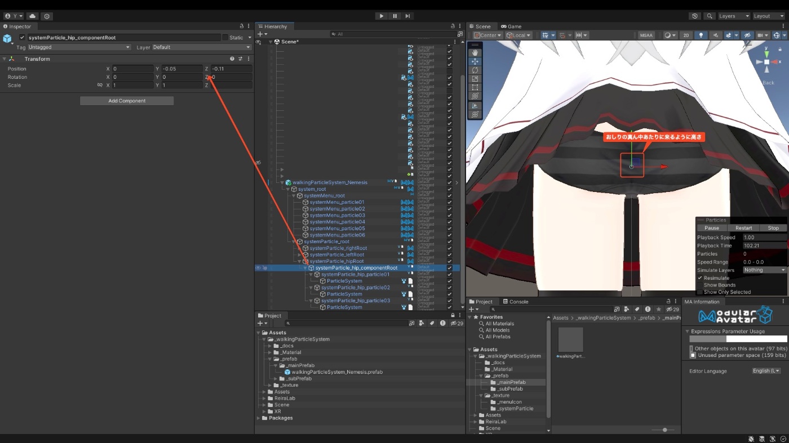This screenshot has width=789, height=443.
Task: Open Simulate Layers dropdown showing Nothing
Action: point(764,270)
